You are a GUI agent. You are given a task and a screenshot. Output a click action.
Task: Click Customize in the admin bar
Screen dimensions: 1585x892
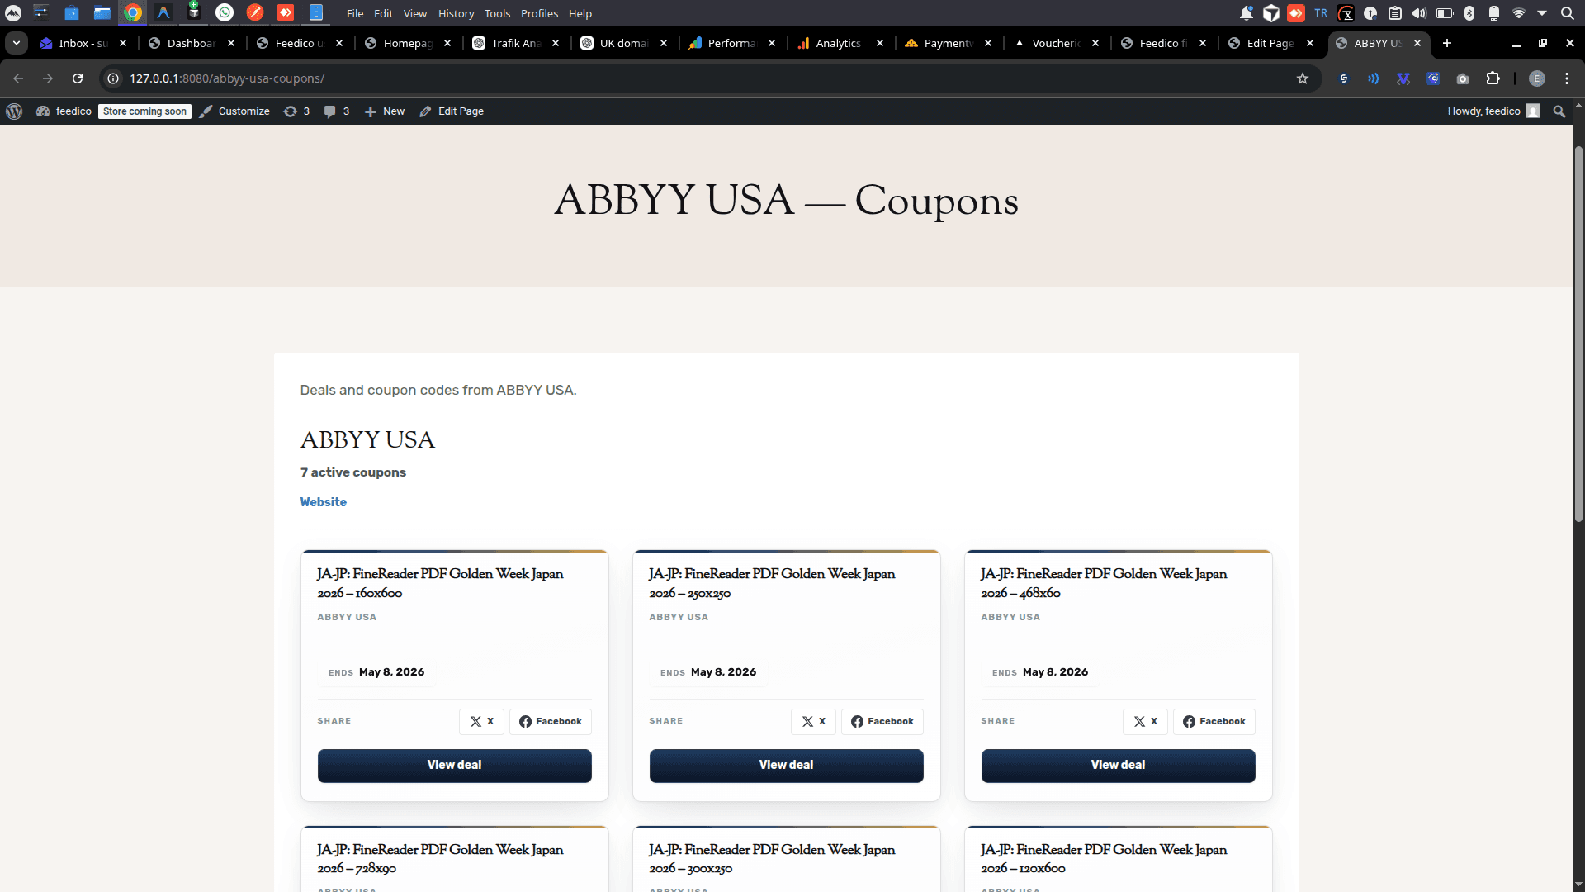tap(234, 111)
